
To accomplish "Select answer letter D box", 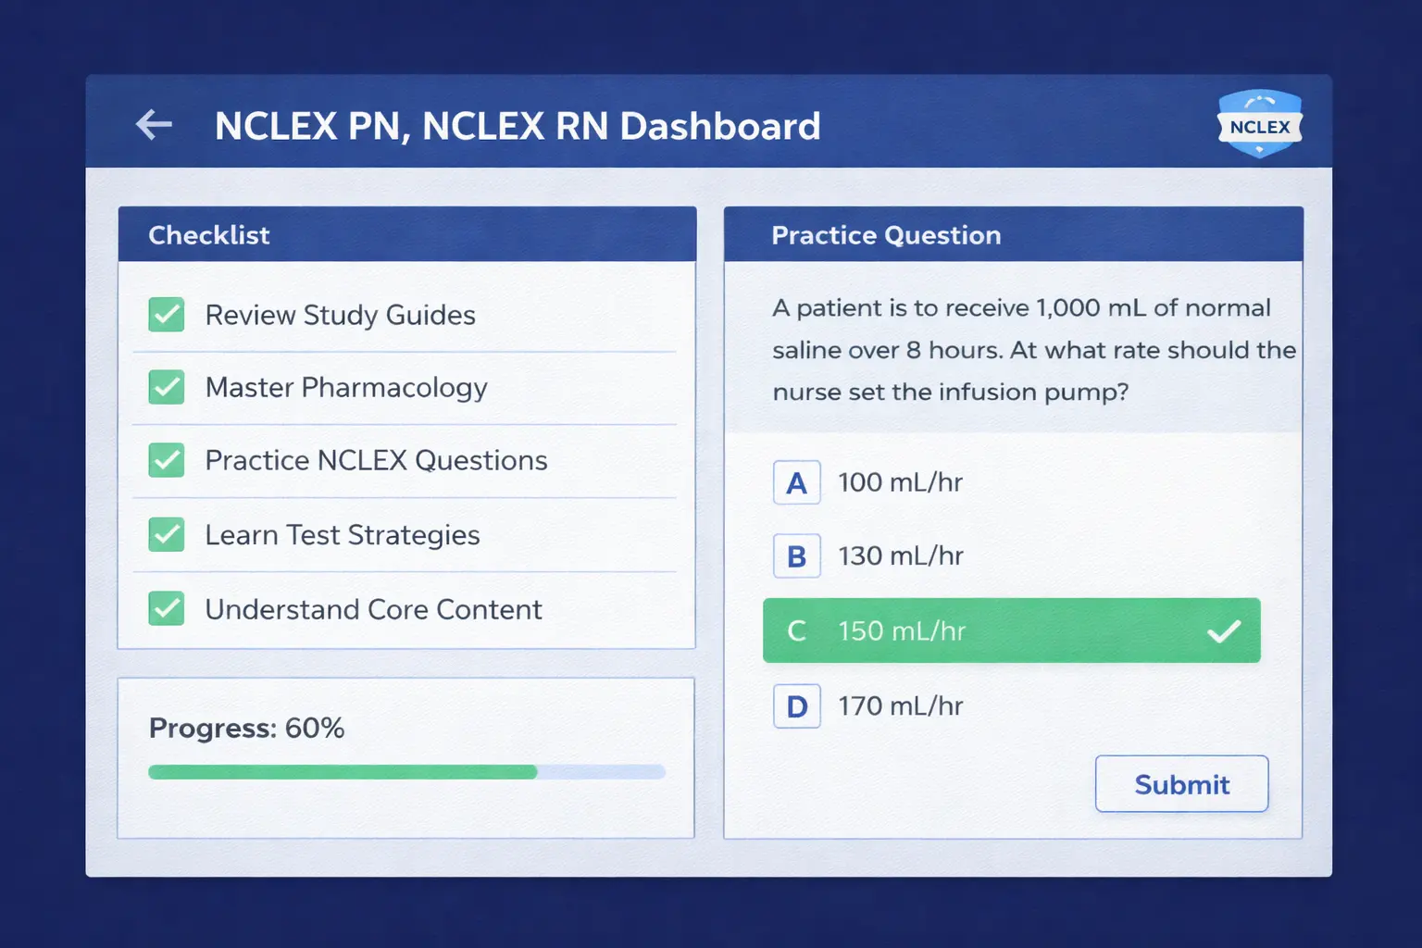I will click(x=796, y=706).
